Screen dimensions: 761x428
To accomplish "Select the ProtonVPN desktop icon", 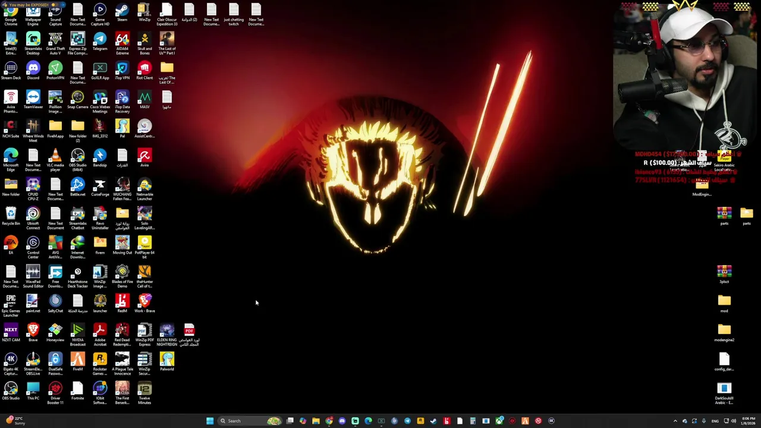I will (x=55, y=71).
